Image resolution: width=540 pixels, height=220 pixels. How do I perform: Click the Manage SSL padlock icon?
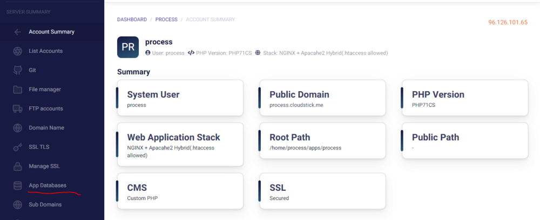[x=18, y=167]
